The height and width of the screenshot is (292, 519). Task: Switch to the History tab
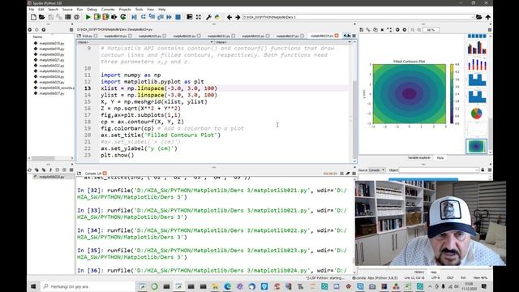pyautogui.click(x=419, y=273)
